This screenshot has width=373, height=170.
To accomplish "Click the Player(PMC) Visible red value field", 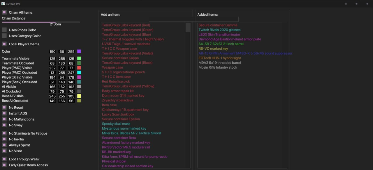I will click(x=52, y=68).
